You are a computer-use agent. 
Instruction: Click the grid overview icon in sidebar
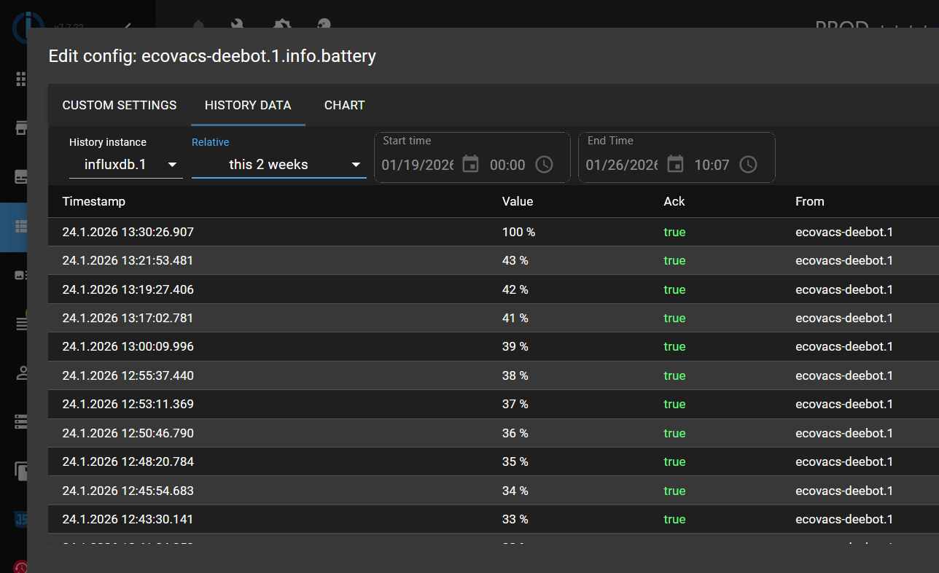21,79
